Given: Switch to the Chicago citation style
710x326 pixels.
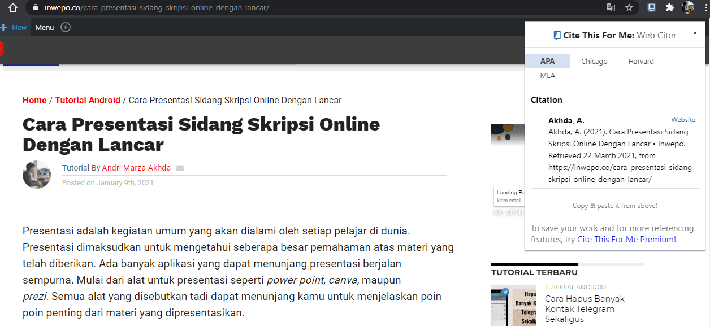Looking at the screenshot, I should [594, 60].
